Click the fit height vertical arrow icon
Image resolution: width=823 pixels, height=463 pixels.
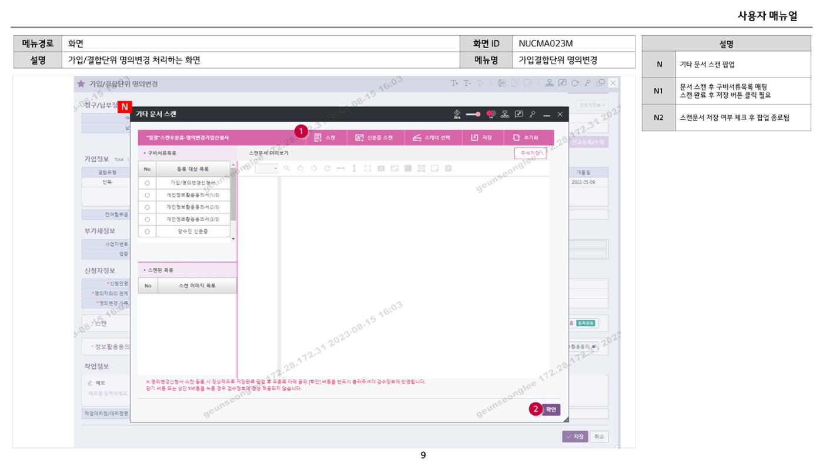click(354, 168)
